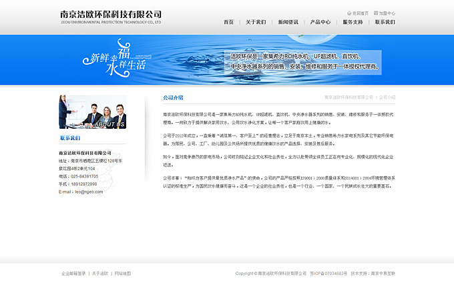This screenshot has width=454, height=285.
Task: Click the English company name subtitle
Action: coord(111,22)
